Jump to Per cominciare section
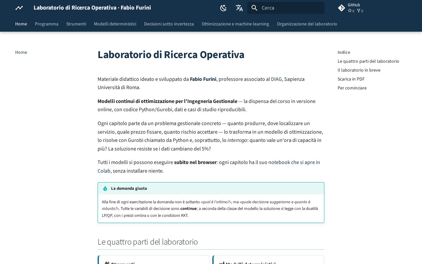This screenshot has height=264, width=422. click(x=352, y=88)
